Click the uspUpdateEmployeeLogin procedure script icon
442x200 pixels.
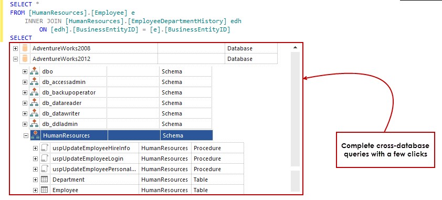(x=45, y=159)
